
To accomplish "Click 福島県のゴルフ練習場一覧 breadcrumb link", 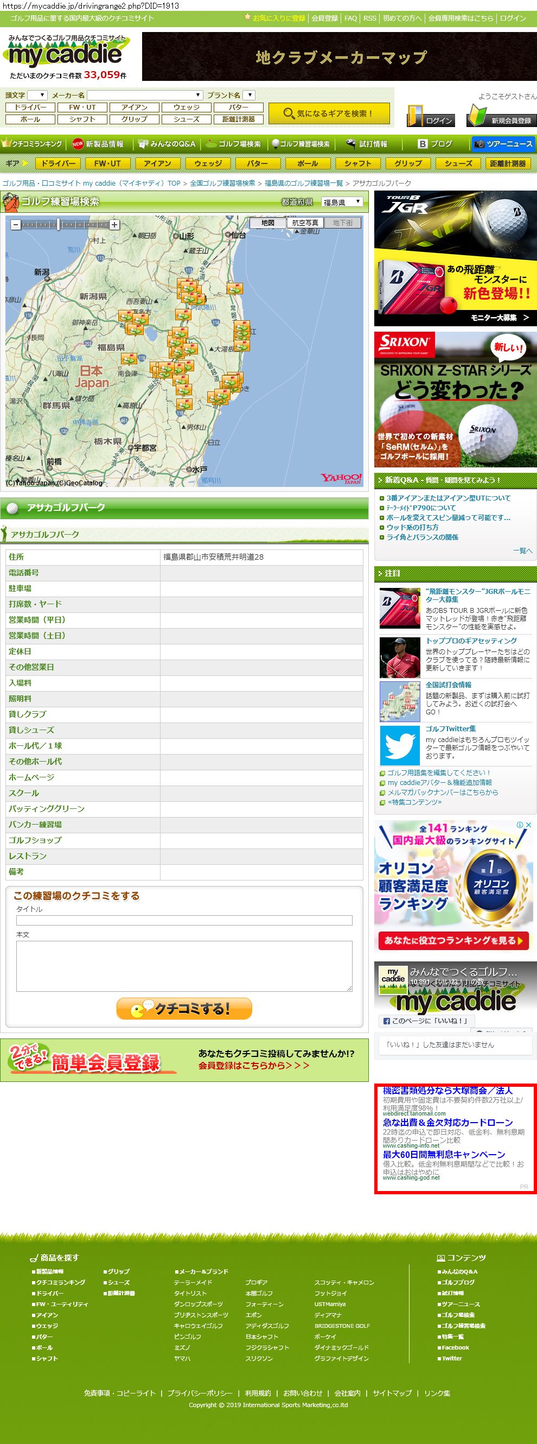I will pyautogui.click(x=304, y=183).
